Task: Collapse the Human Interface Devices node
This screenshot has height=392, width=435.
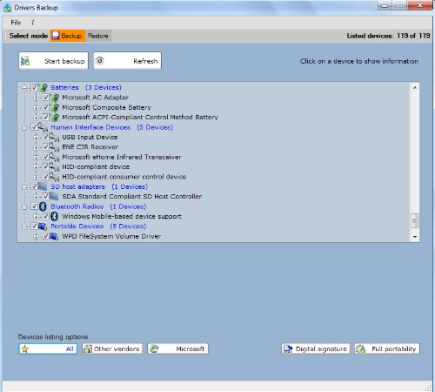Action: click(x=24, y=127)
